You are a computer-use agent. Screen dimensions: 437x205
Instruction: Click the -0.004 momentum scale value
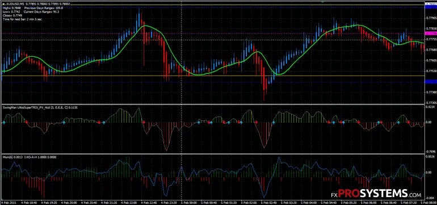click(430, 199)
